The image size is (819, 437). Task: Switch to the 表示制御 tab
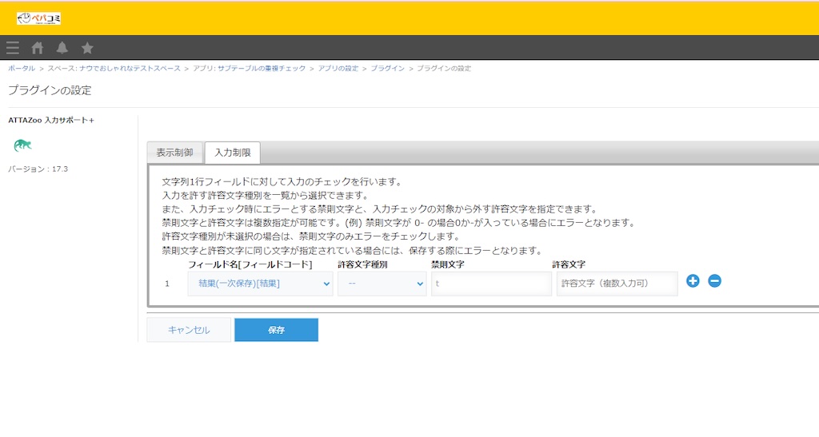[175, 153]
